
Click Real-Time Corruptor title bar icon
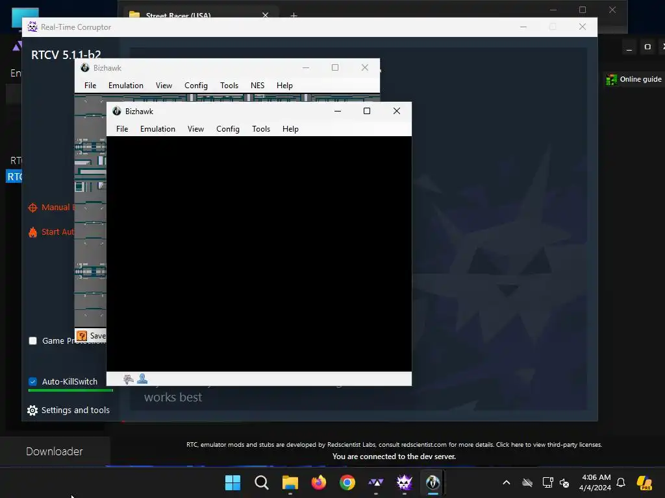32,27
